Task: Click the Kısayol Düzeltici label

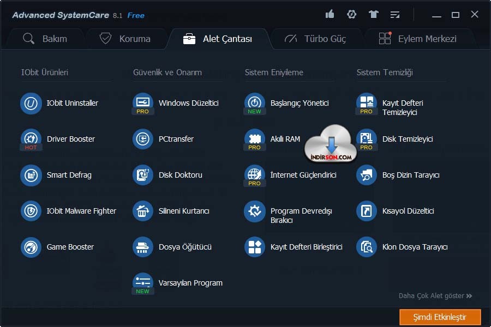Action: click(x=408, y=211)
